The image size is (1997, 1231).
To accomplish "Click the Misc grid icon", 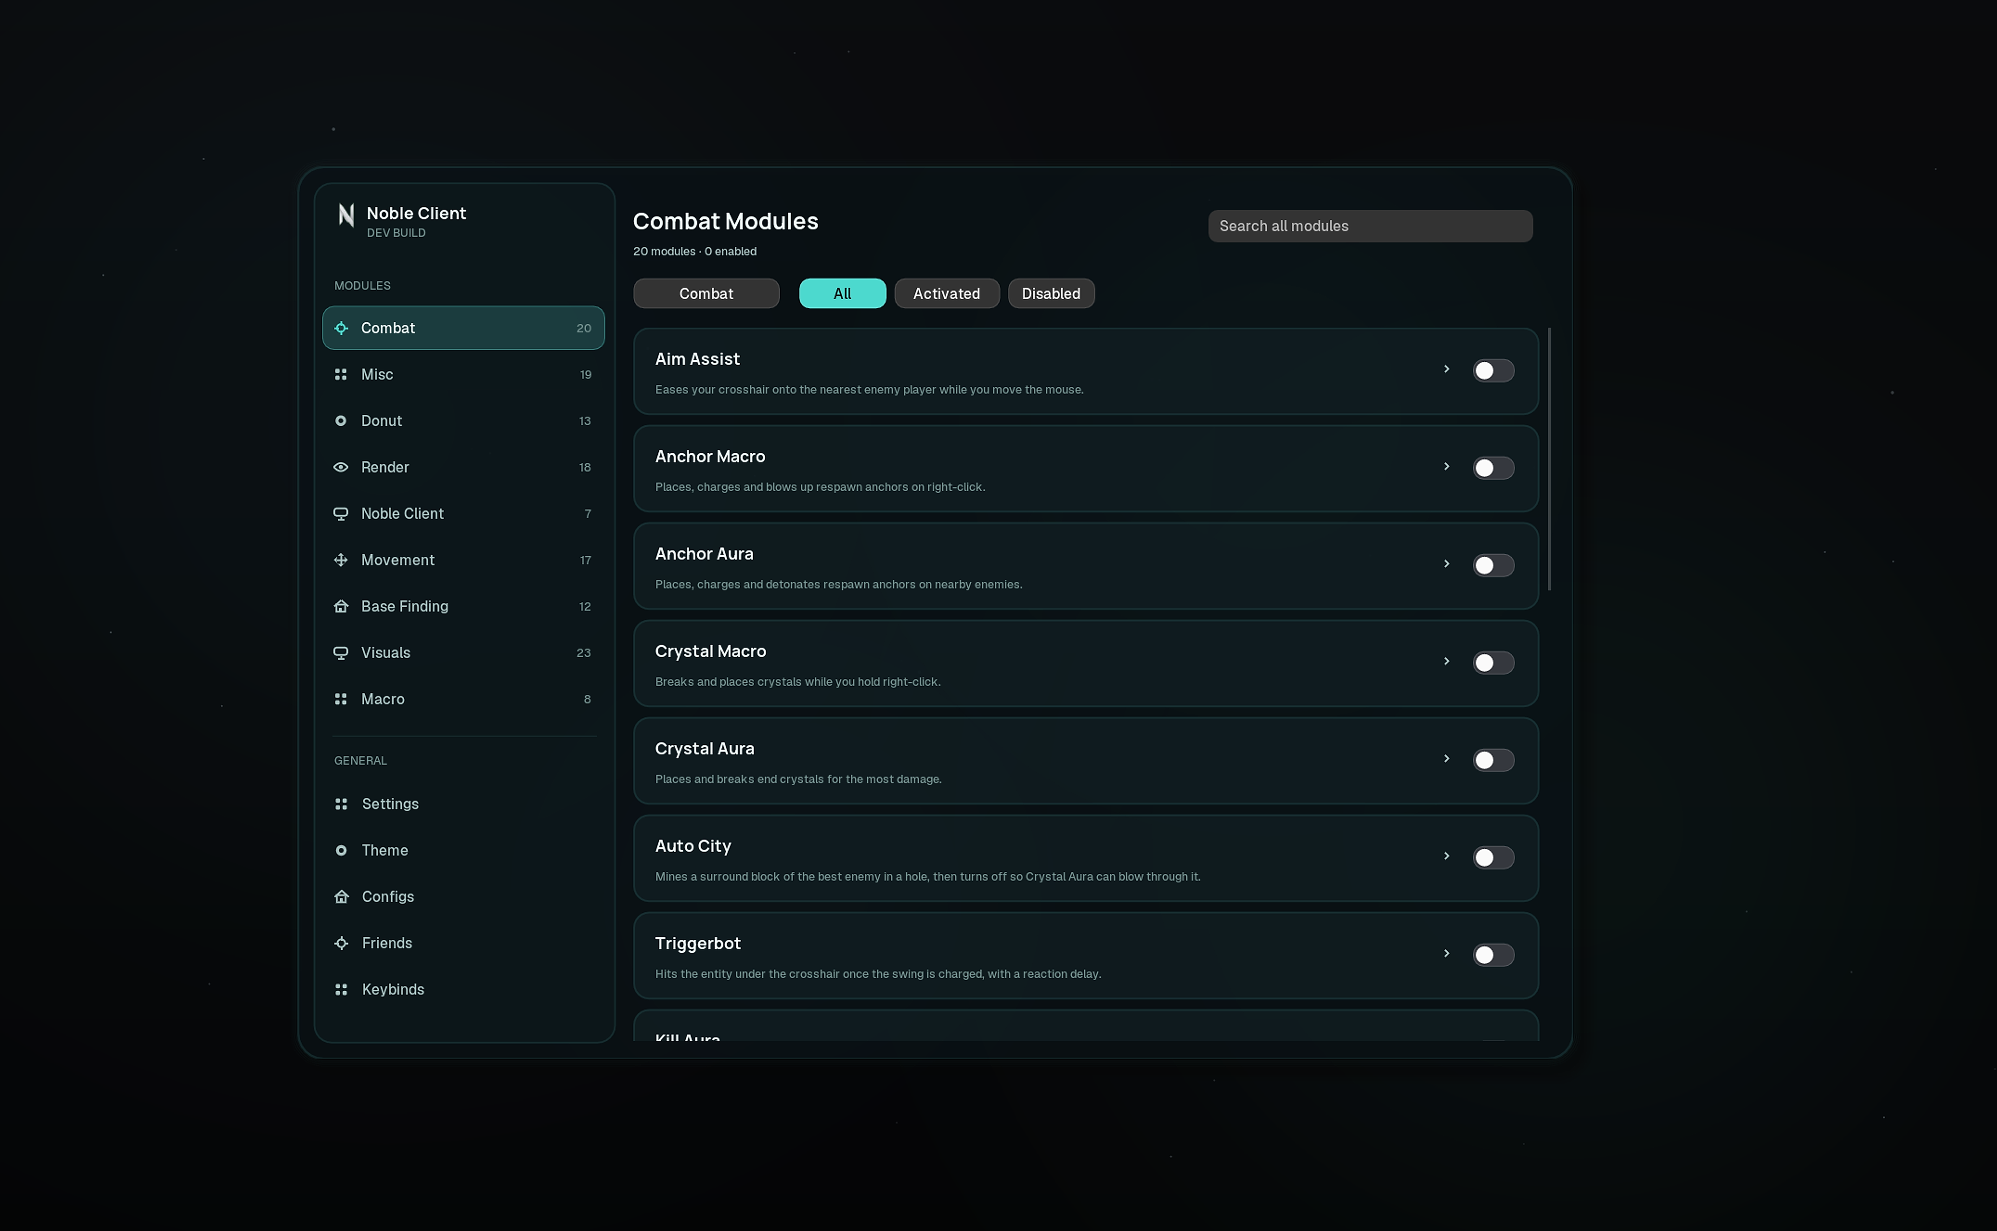I will point(341,374).
